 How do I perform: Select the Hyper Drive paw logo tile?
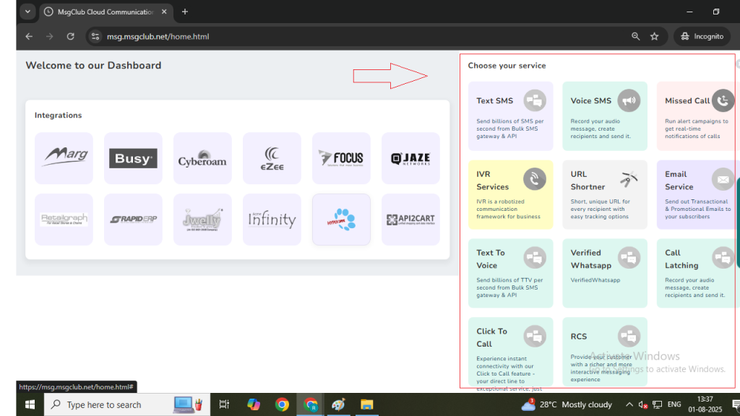(x=341, y=220)
